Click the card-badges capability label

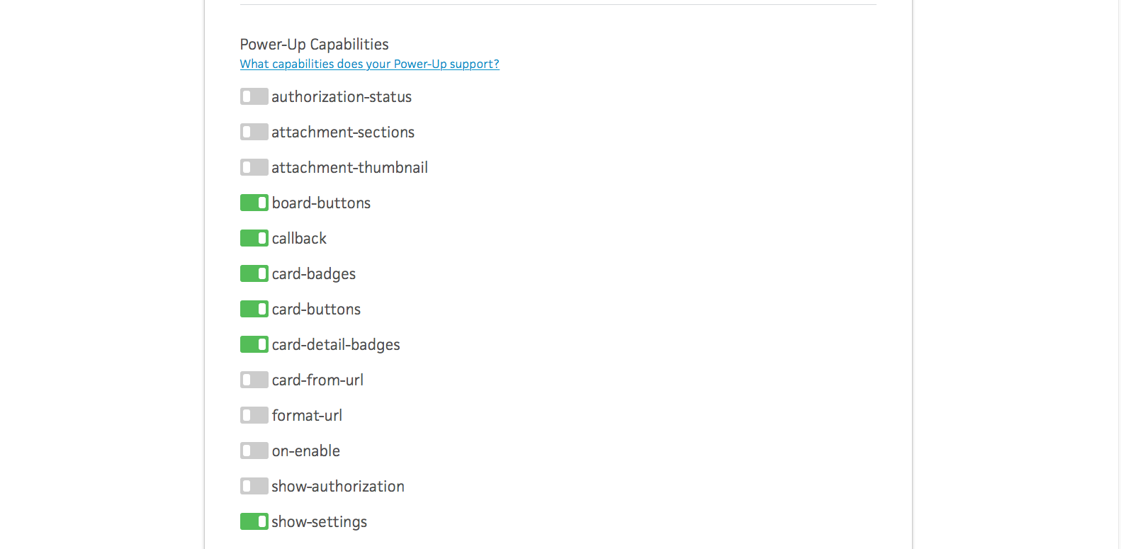(x=313, y=273)
